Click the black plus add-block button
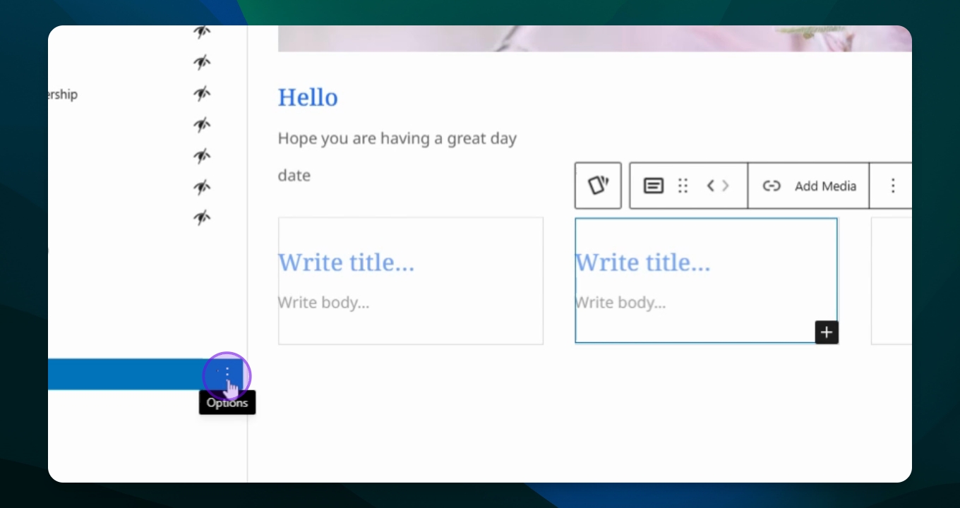The image size is (960, 508). [x=827, y=332]
